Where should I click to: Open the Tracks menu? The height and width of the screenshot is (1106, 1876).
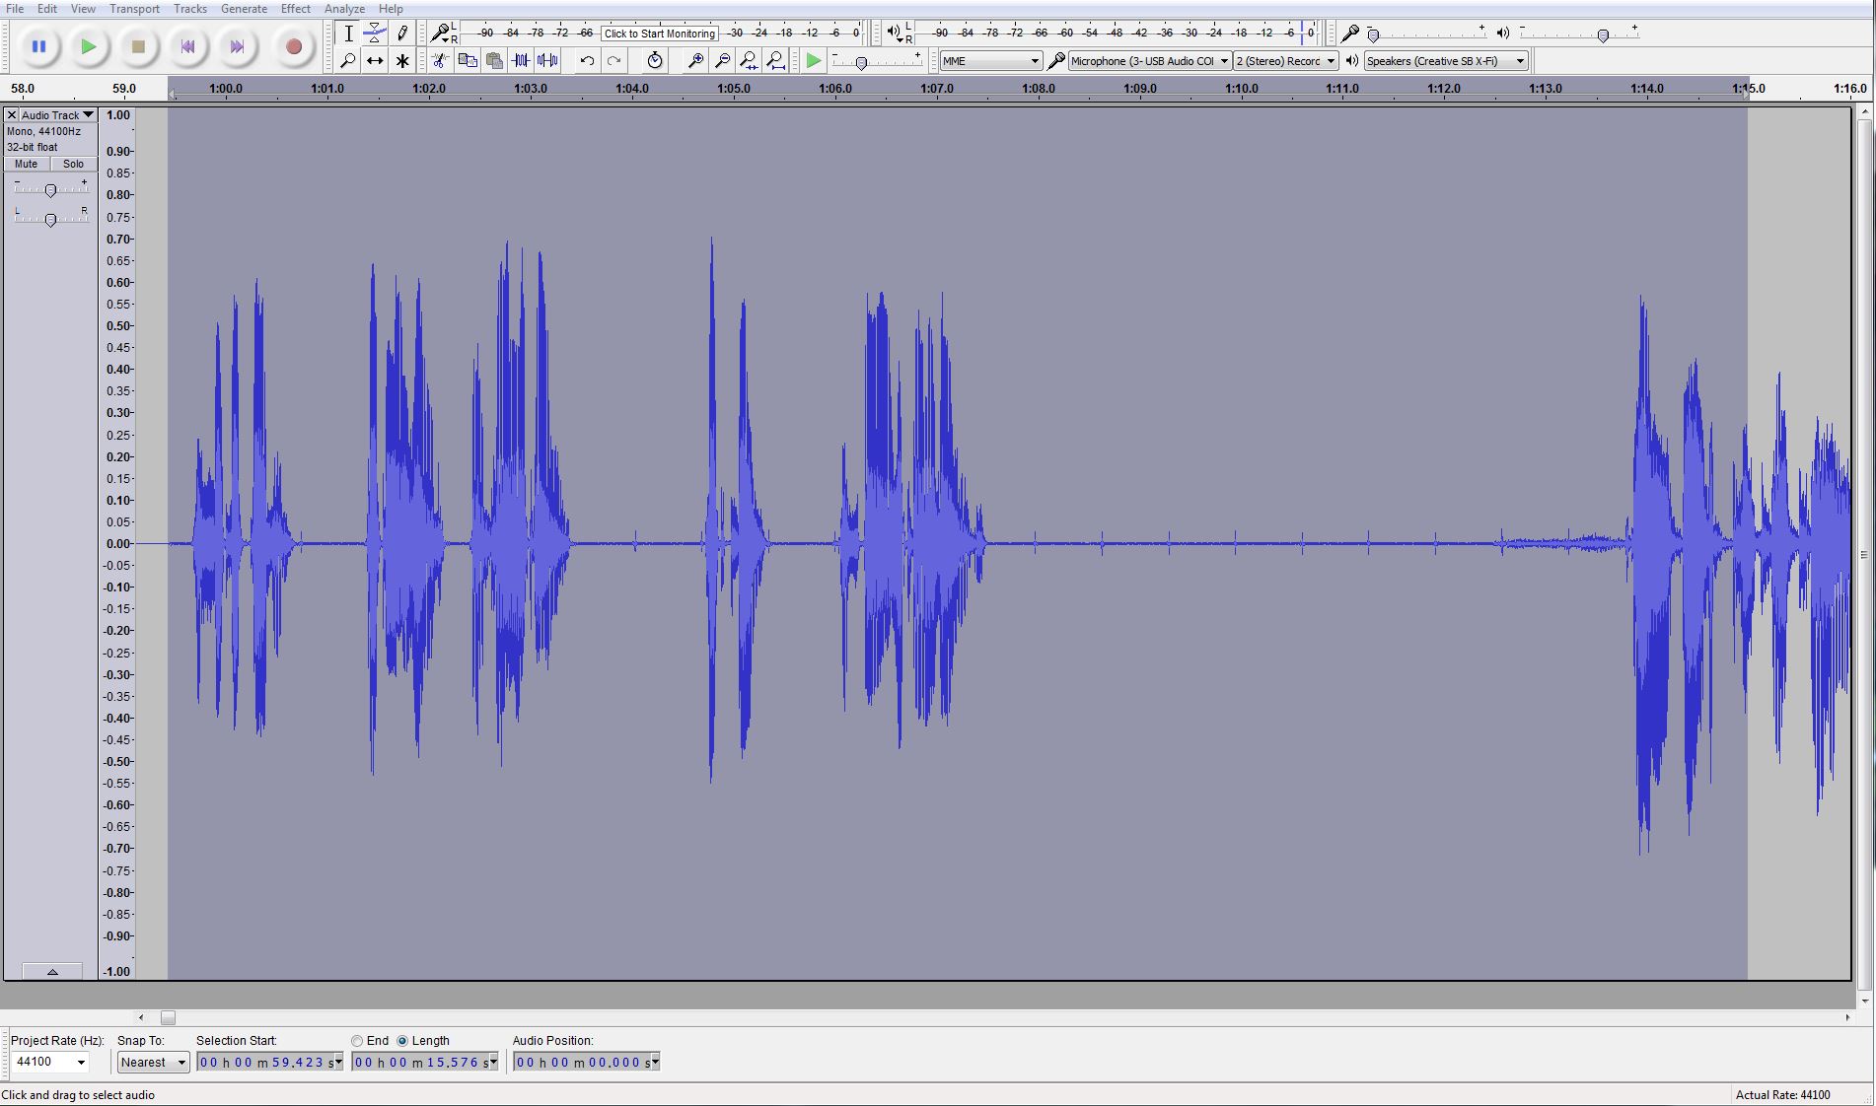(190, 9)
